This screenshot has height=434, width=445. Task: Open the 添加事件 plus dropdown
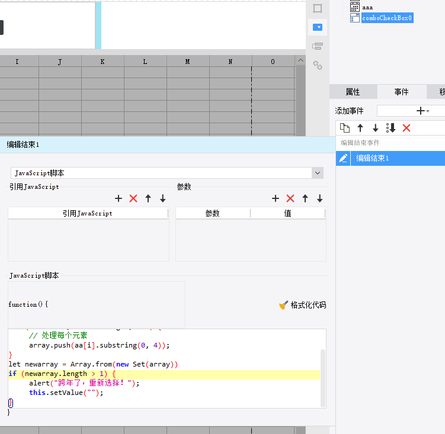(422, 111)
